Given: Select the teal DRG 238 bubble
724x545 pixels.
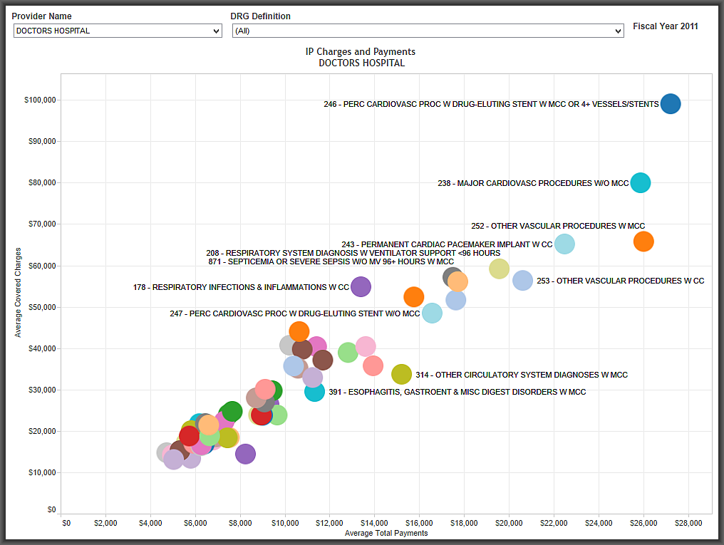Looking at the screenshot, I should [x=641, y=183].
